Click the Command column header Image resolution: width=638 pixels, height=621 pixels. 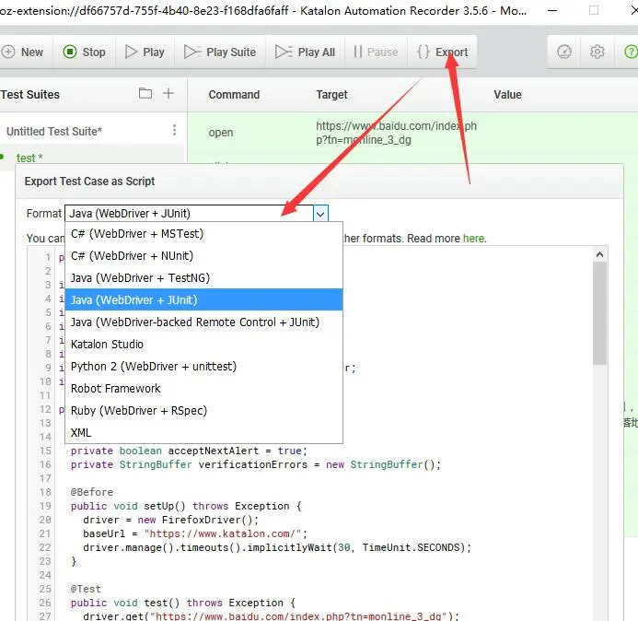point(234,95)
